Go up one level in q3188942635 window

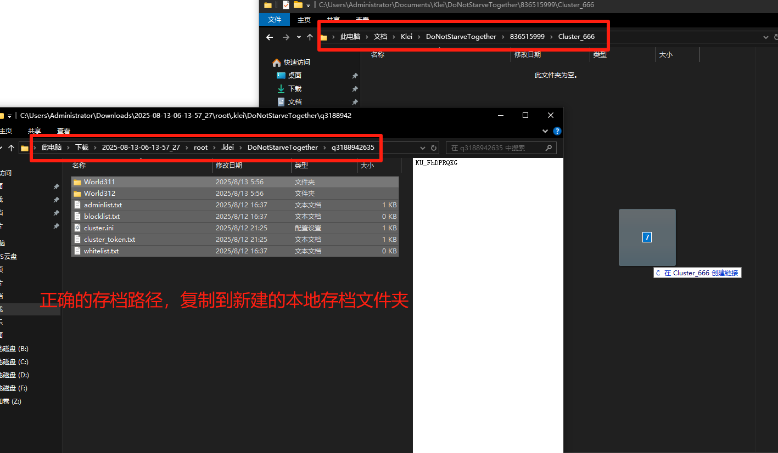[x=11, y=148]
